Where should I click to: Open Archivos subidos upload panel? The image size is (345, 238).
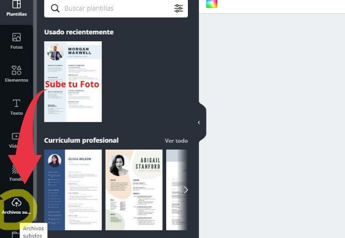(x=16, y=206)
